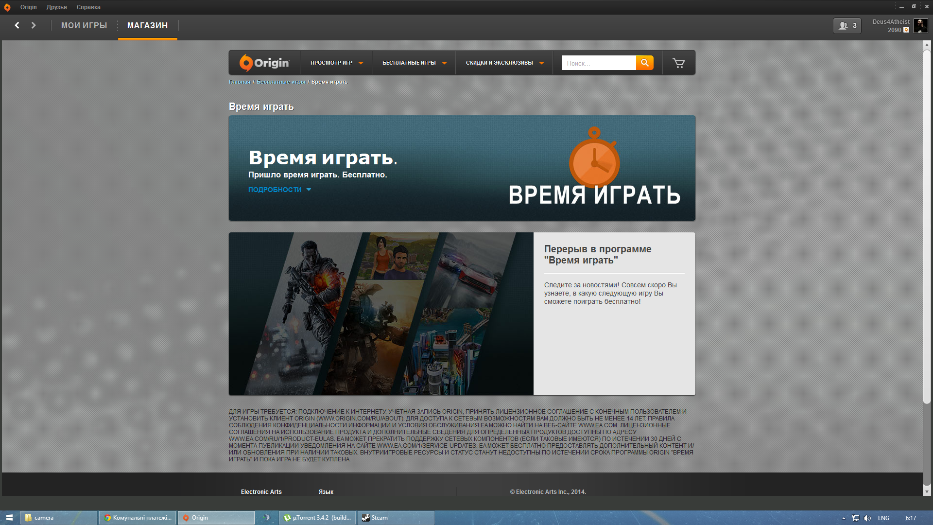
Task: Click the Origin points coin icon
Action: point(906,30)
